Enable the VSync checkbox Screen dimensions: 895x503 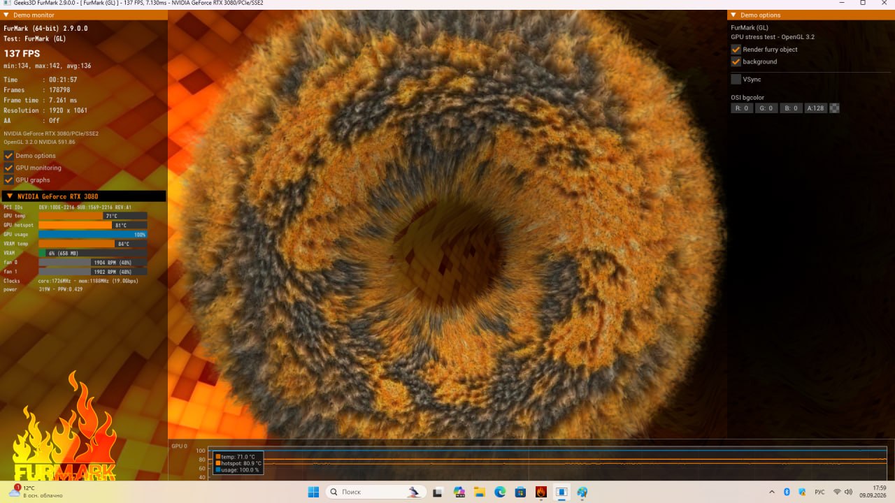pyautogui.click(x=736, y=80)
